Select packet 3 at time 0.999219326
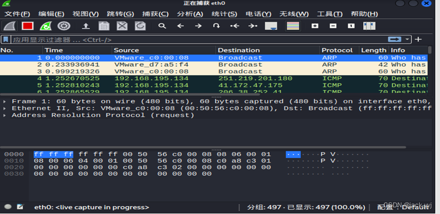 214,71
